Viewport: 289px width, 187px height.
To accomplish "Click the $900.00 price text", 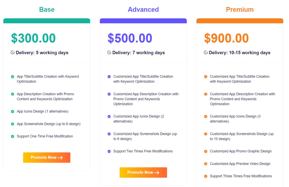I will 227,38.
